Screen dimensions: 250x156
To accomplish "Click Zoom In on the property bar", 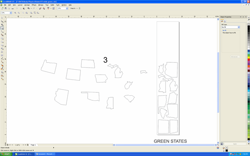I will point(15,13).
